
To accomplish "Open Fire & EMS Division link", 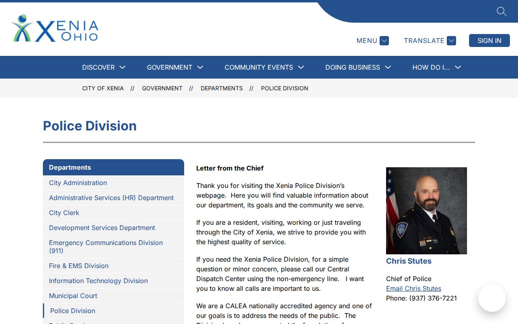I will click(113, 266).
